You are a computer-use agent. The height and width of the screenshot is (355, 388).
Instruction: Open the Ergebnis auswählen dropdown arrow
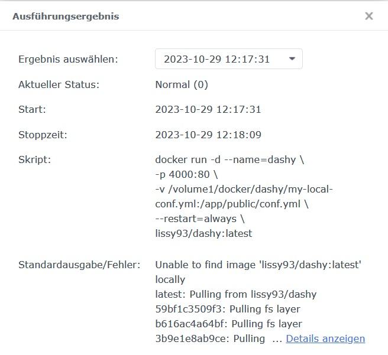click(x=292, y=59)
